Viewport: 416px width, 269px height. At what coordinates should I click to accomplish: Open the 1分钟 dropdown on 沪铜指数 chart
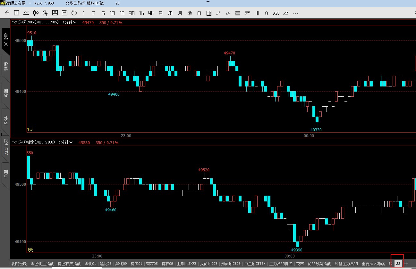(66, 142)
